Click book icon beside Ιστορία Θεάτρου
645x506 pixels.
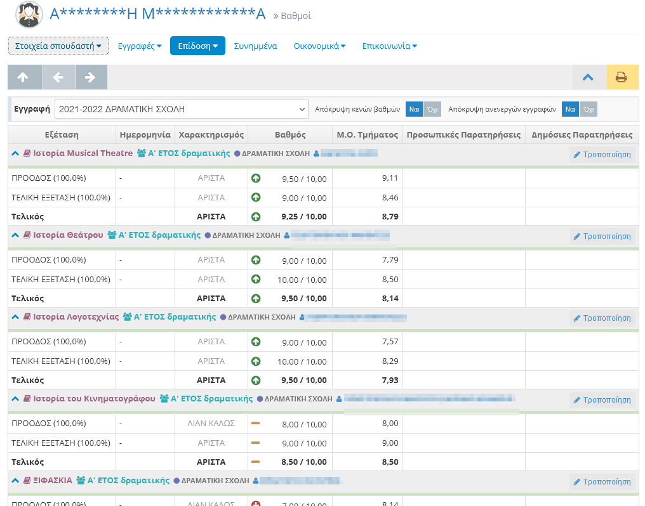(27, 235)
